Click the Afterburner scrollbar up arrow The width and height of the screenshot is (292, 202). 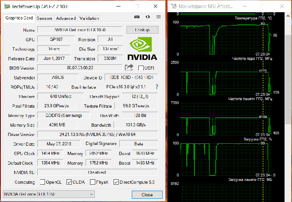[288, 16]
